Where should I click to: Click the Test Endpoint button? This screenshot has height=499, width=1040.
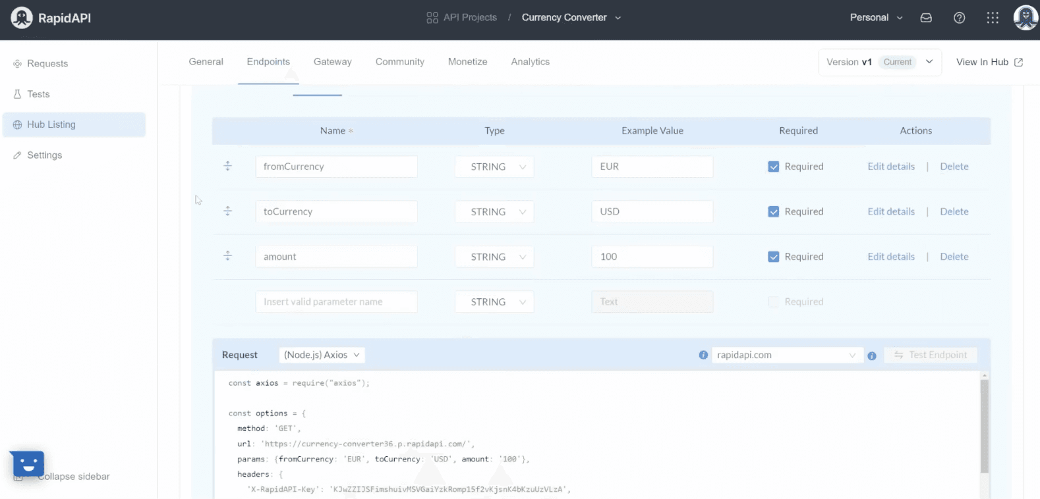931,355
